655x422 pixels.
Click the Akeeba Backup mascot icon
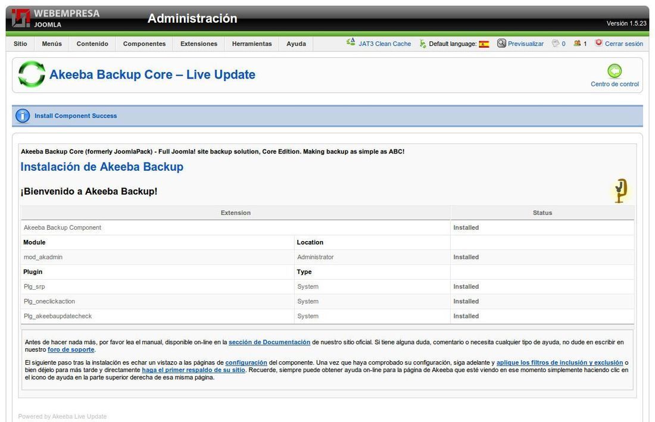tap(620, 190)
